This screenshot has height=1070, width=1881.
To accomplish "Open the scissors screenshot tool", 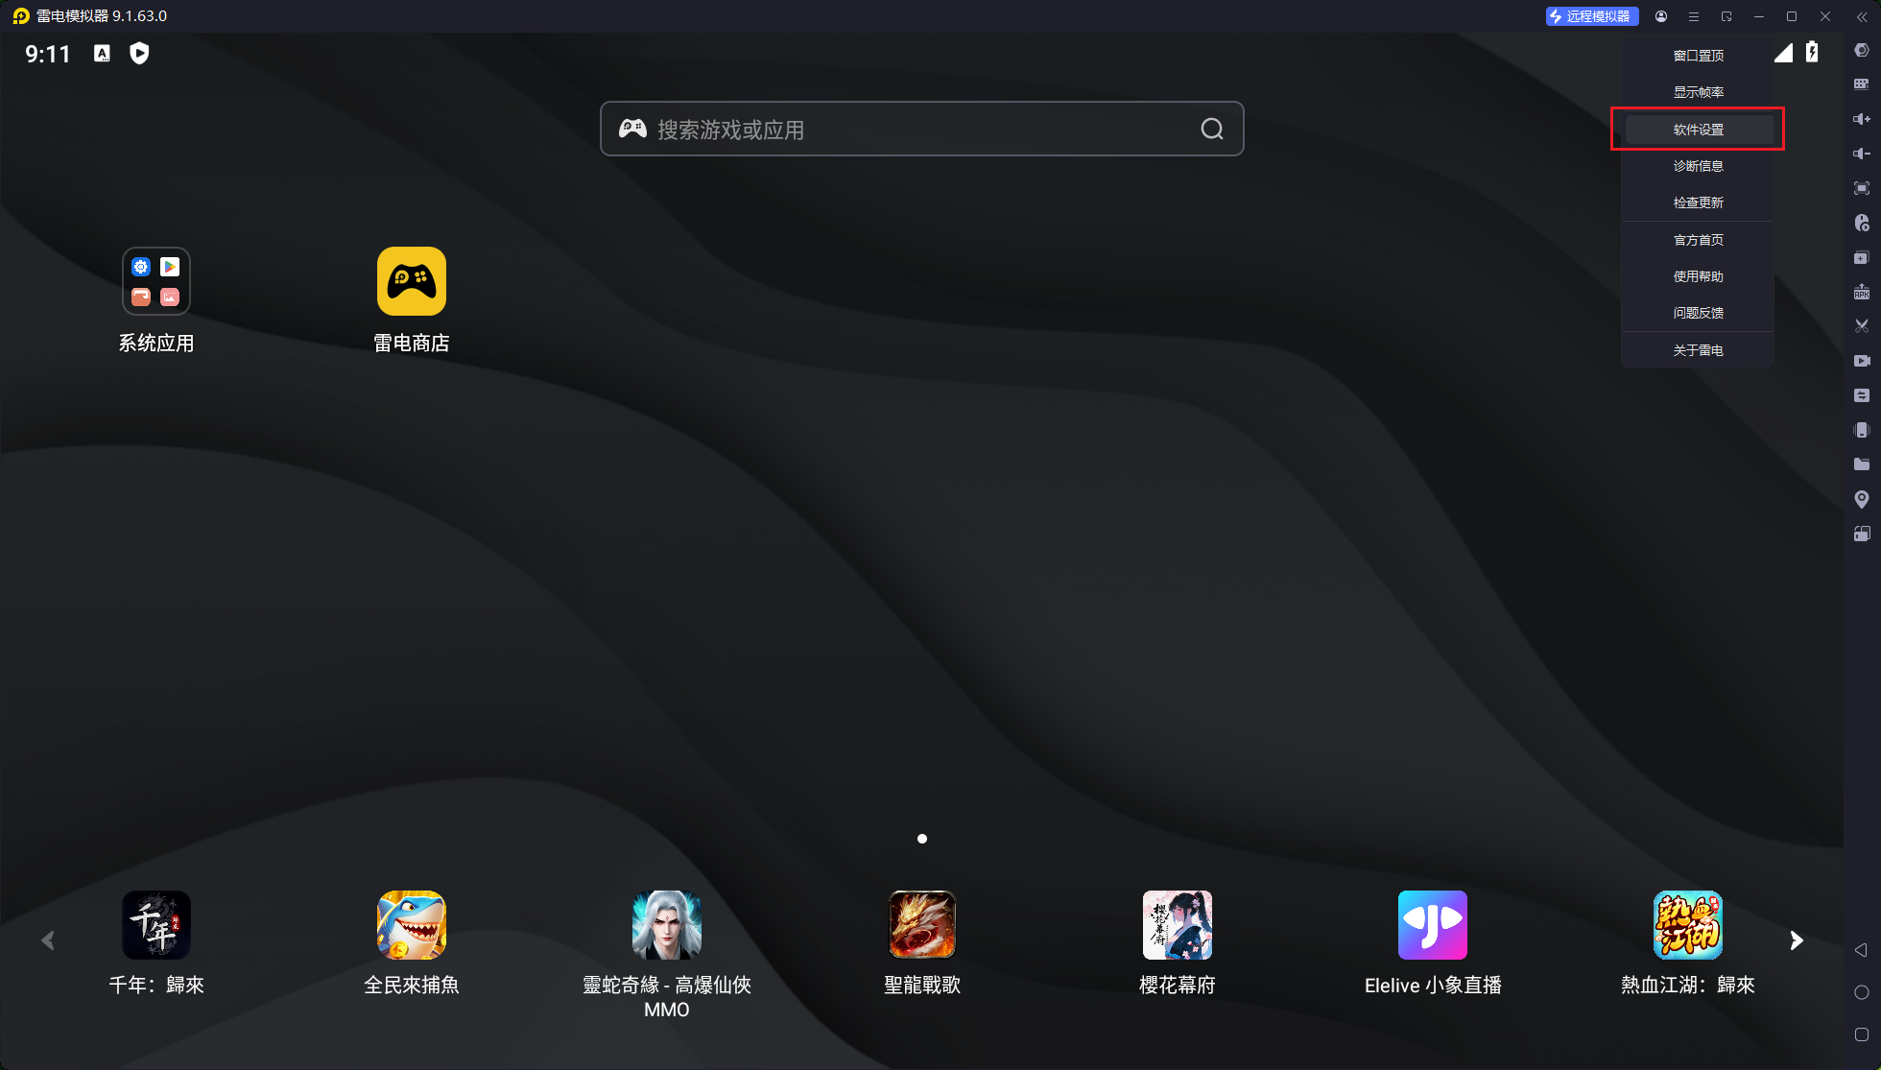I will click(1861, 326).
